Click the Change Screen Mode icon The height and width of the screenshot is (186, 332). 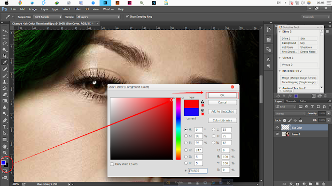[x=5, y=178]
